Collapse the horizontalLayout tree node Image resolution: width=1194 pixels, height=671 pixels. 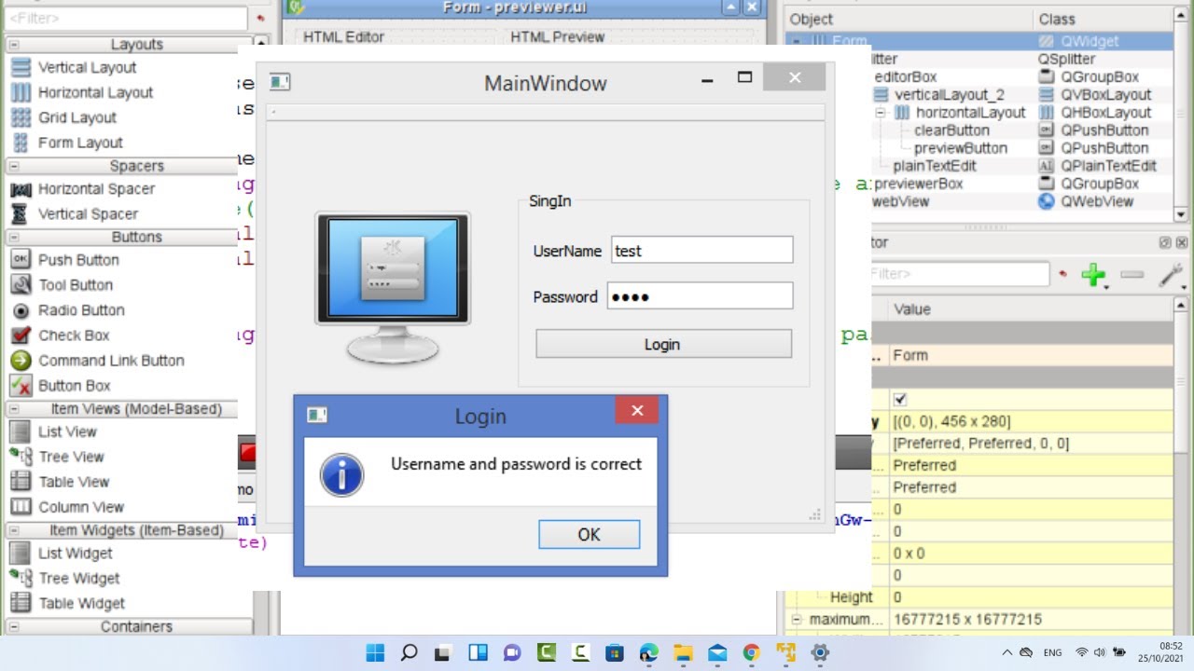coord(880,113)
